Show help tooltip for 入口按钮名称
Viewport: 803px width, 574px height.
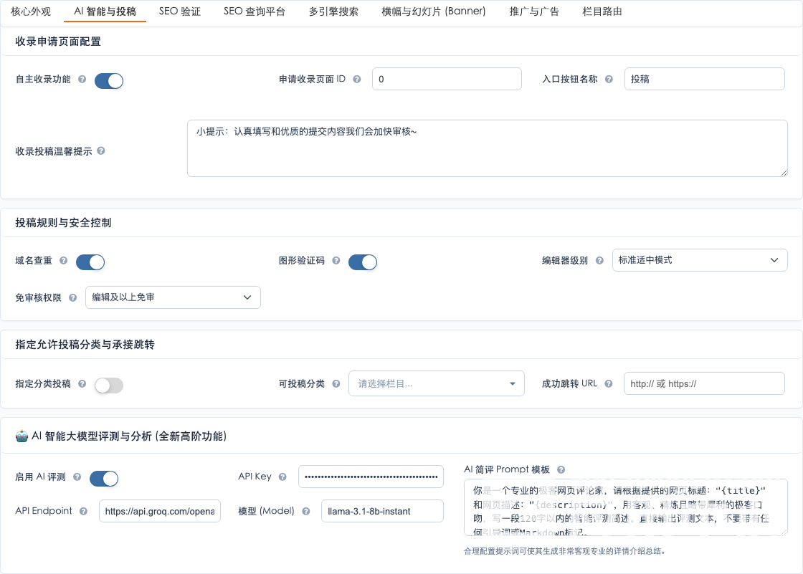[x=609, y=80]
